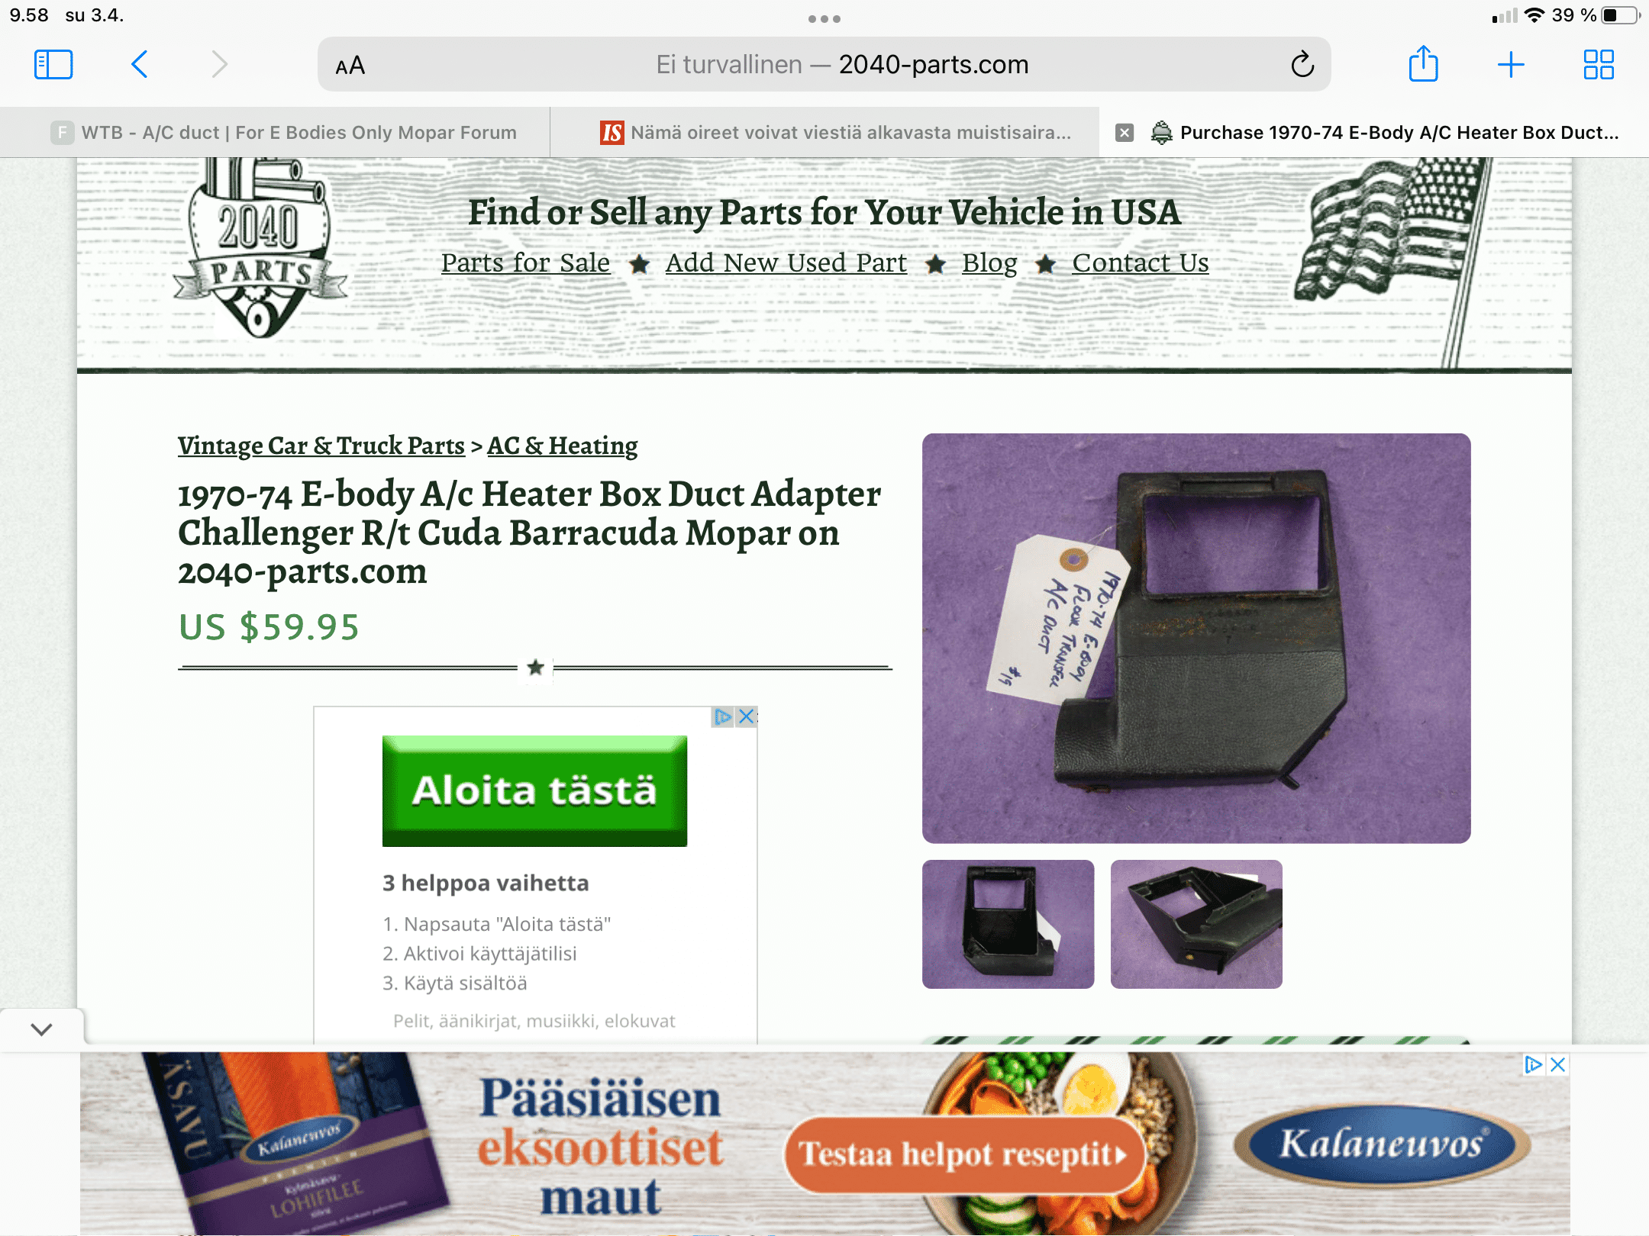
Task: Open the Add New Used Part link
Action: pos(786,262)
